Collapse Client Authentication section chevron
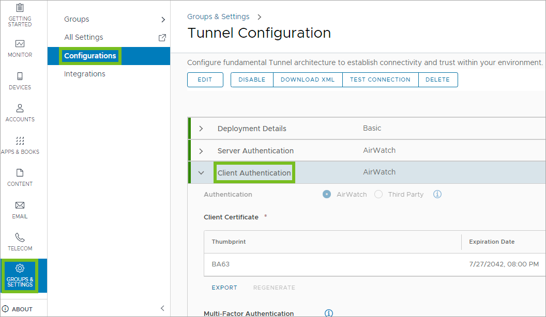This screenshot has width=546, height=317. [201, 173]
